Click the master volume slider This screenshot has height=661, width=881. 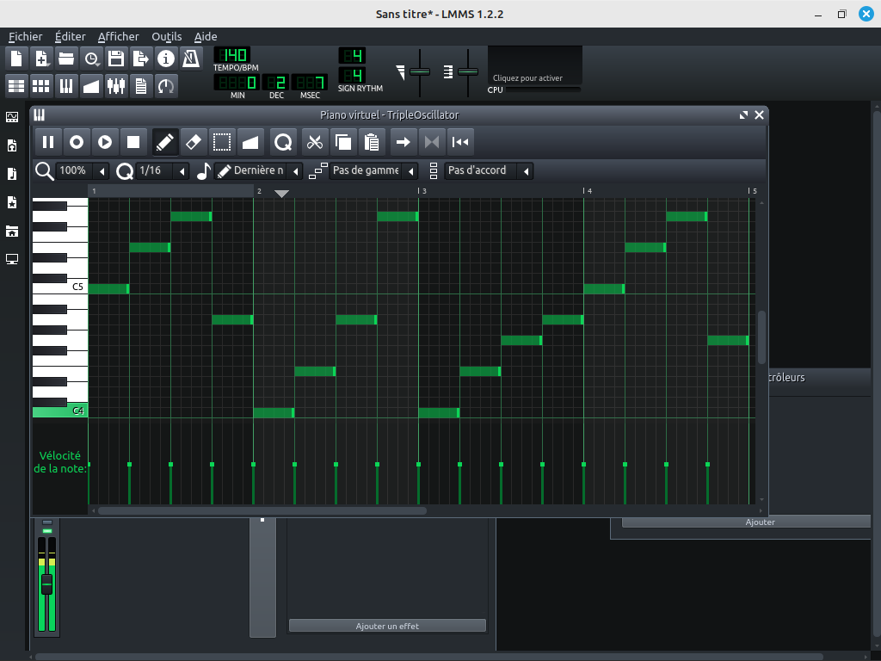click(420, 71)
